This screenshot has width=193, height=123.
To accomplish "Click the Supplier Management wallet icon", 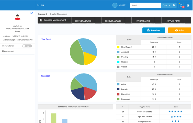I will [41, 20].
